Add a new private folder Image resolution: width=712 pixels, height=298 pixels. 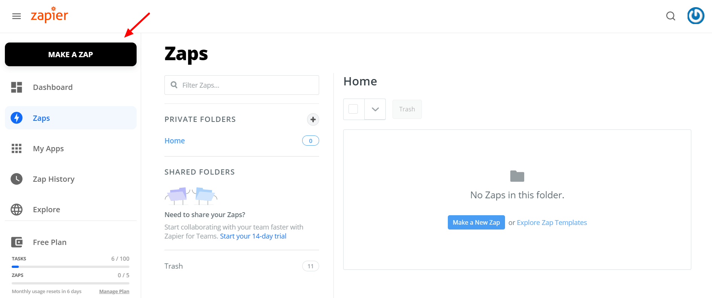click(x=313, y=120)
